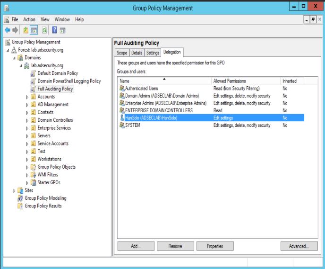Open the Action menu
The width and height of the screenshot is (325, 269).
(29, 19)
